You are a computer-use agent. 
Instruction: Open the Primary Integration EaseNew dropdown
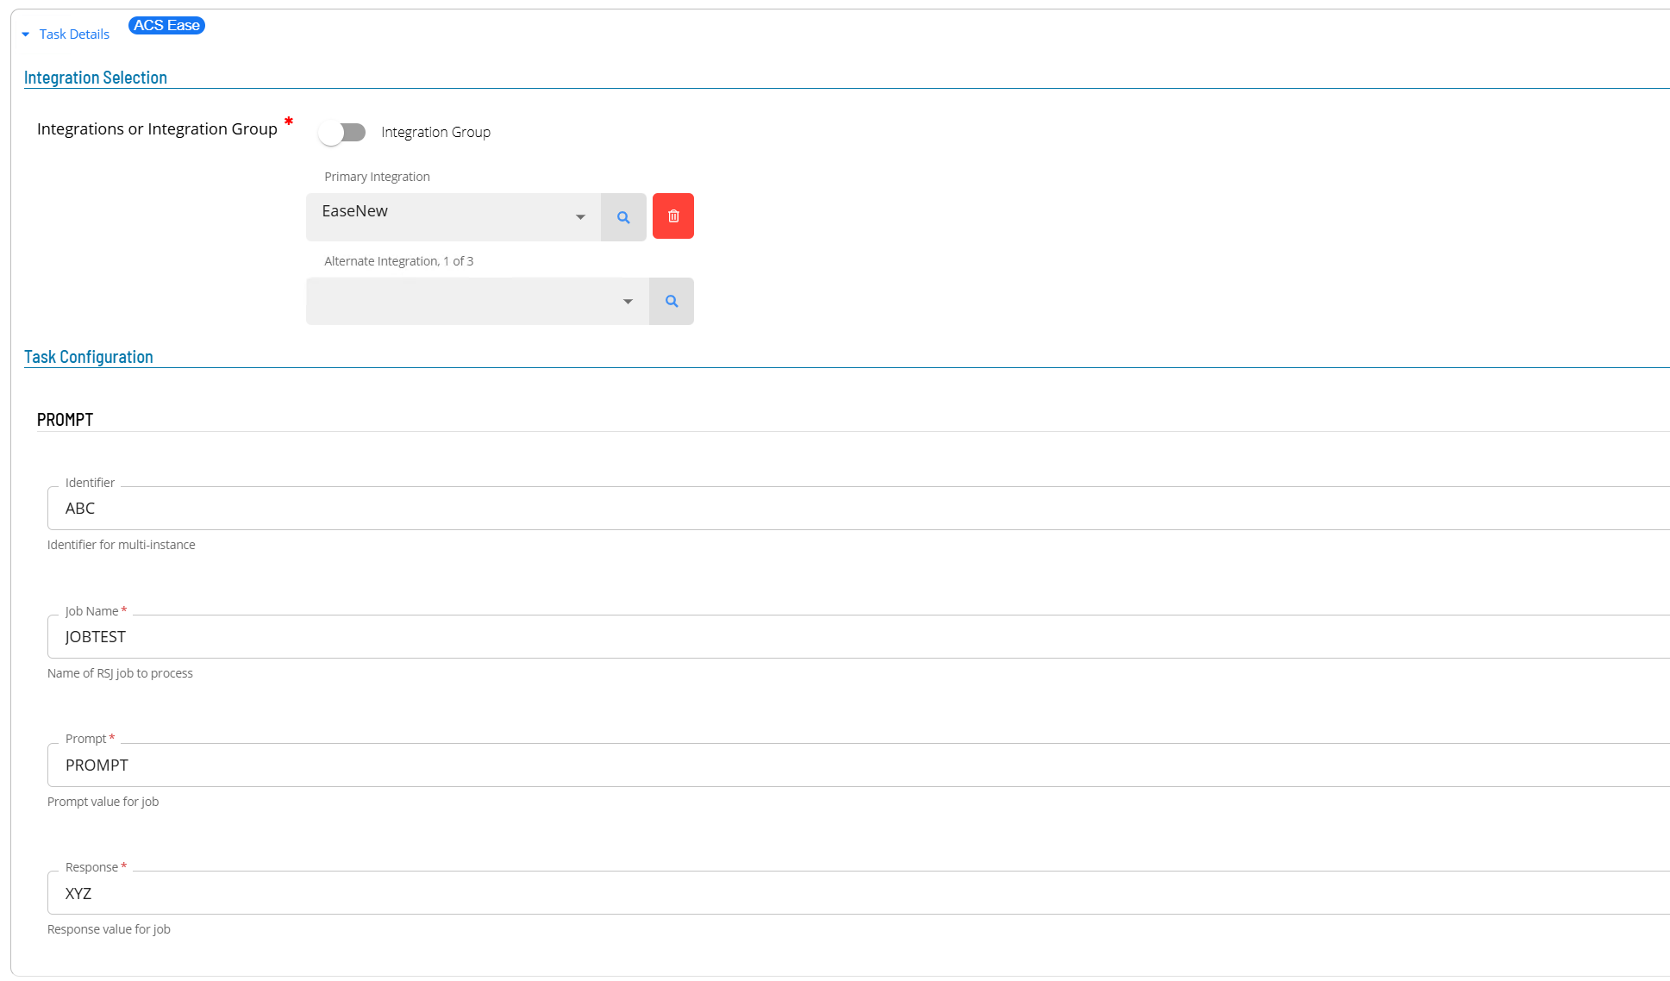(x=453, y=217)
